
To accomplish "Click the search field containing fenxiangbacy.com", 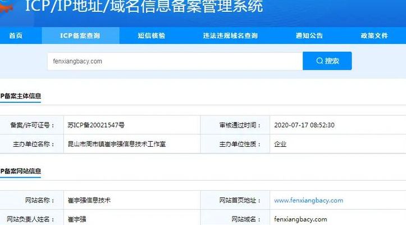I will point(175,61).
